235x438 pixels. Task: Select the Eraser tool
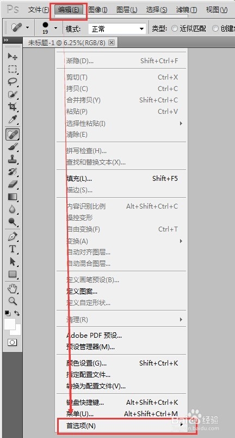click(x=13, y=184)
